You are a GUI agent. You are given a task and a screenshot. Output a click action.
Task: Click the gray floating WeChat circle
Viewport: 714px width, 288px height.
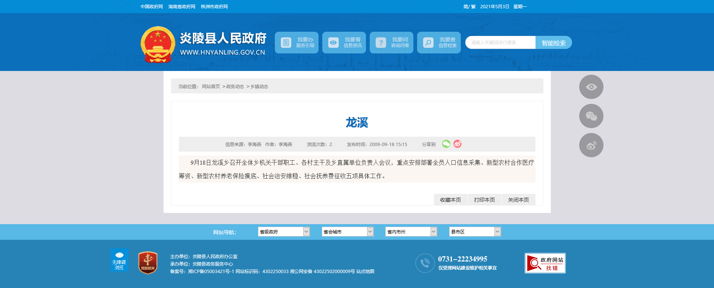591,116
